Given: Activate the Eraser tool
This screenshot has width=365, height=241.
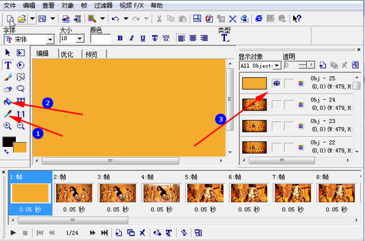Looking at the screenshot, I should (8, 89).
